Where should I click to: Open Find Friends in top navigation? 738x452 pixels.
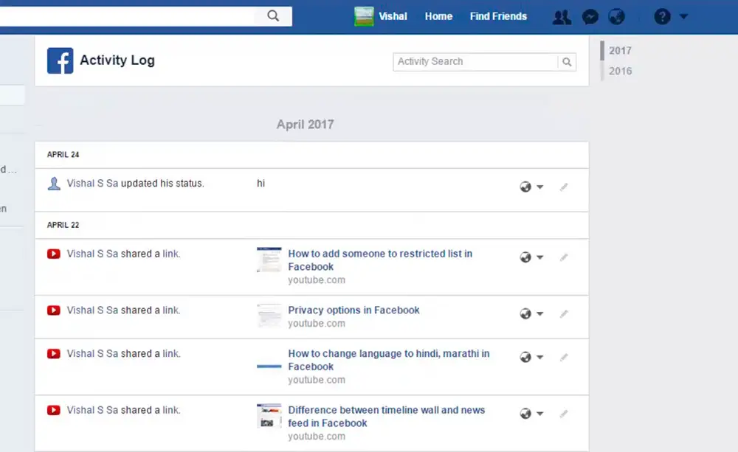click(x=498, y=16)
